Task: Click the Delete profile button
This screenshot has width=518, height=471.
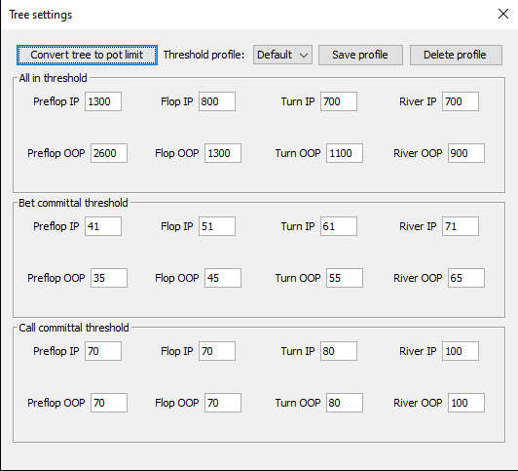Action: pos(456,55)
